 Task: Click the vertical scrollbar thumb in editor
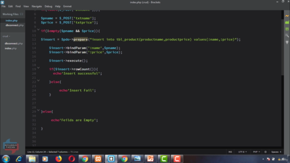[282, 47]
